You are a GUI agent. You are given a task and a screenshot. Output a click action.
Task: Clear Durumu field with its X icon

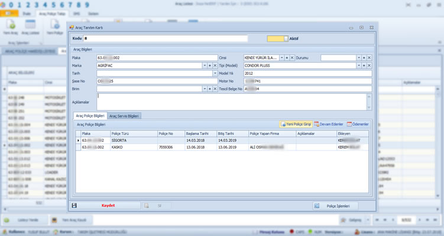coord(370,58)
